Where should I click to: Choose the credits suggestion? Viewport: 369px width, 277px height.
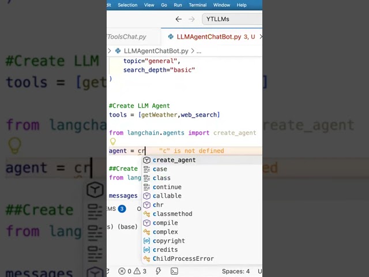coord(202,250)
